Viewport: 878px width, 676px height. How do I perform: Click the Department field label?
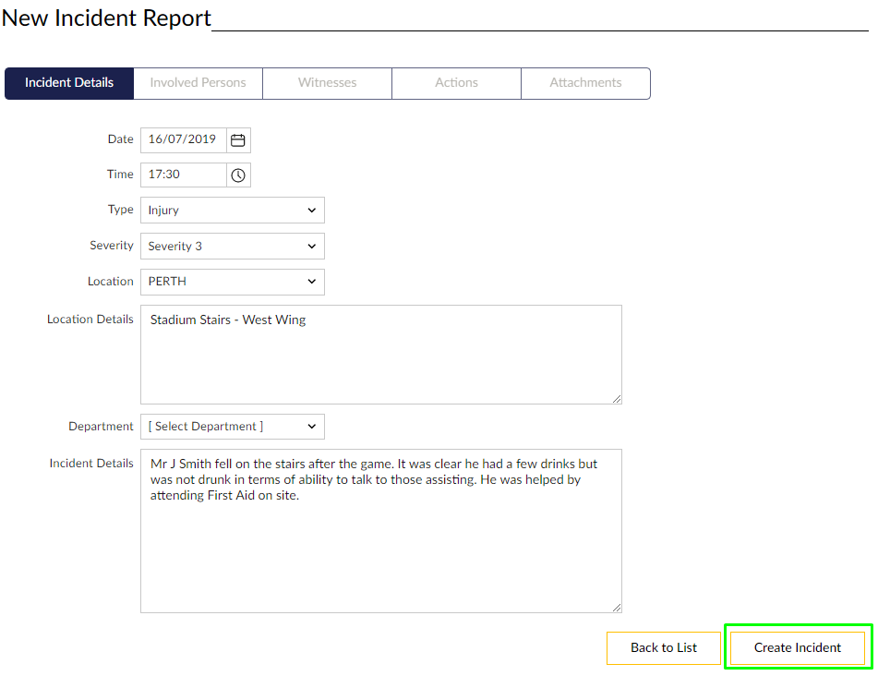pyautogui.click(x=101, y=427)
